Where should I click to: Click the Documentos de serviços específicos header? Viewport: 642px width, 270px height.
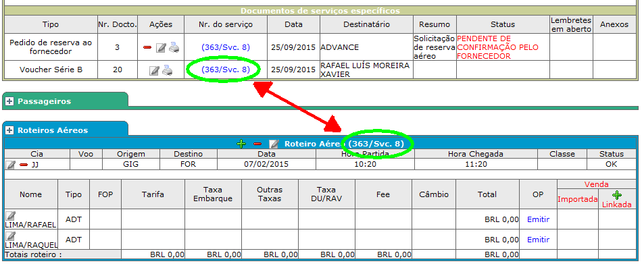pyautogui.click(x=320, y=11)
